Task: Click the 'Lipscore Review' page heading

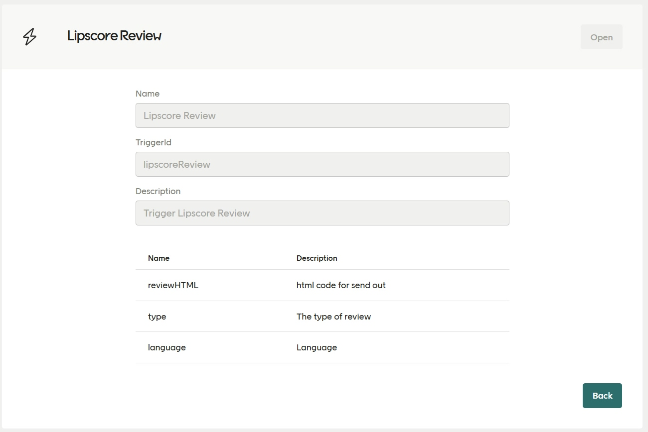Action: click(x=114, y=36)
